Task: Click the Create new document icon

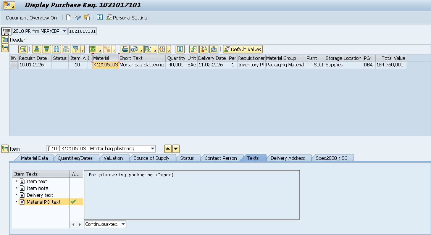Action: click(69, 18)
